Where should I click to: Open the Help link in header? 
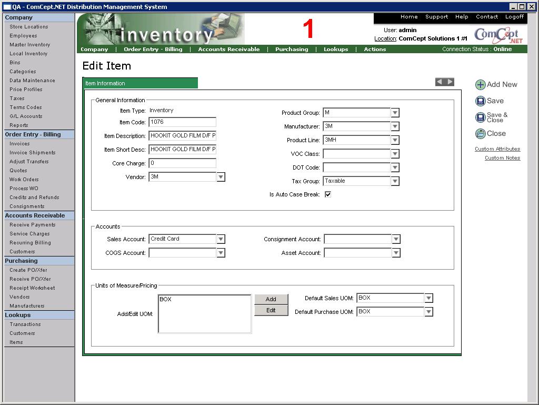click(462, 16)
